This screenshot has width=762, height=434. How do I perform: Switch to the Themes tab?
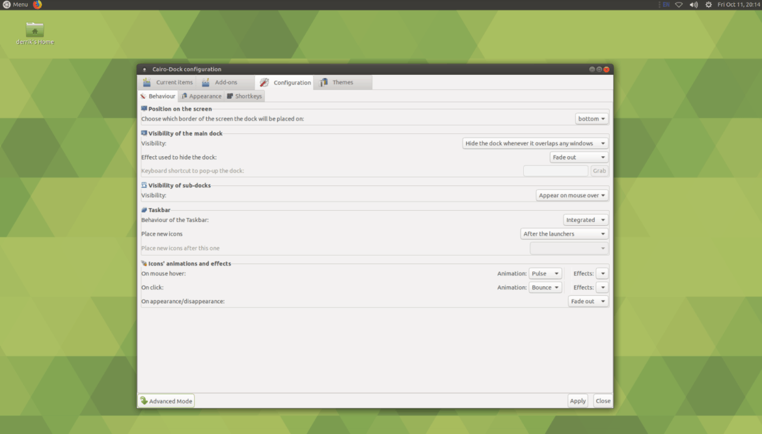[x=343, y=82]
